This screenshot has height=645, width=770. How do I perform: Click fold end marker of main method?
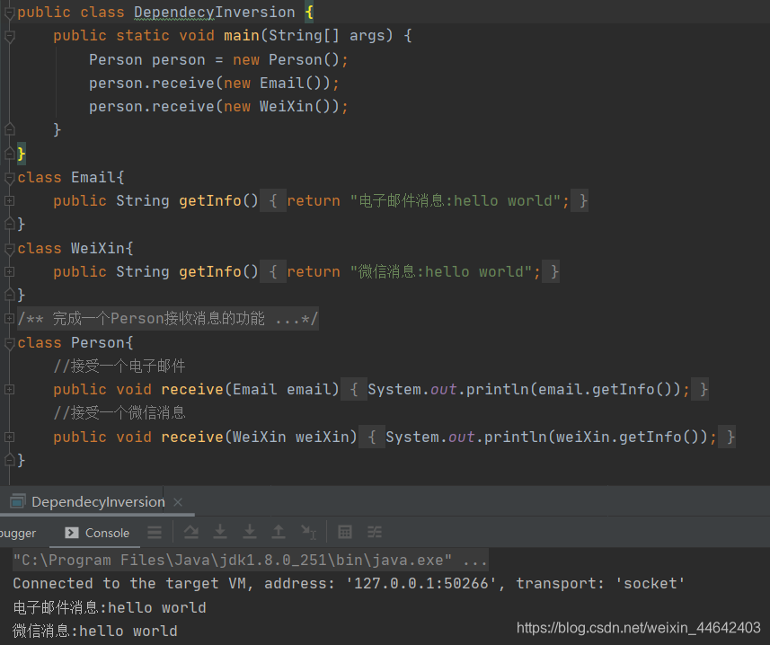[x=9, y=130]
